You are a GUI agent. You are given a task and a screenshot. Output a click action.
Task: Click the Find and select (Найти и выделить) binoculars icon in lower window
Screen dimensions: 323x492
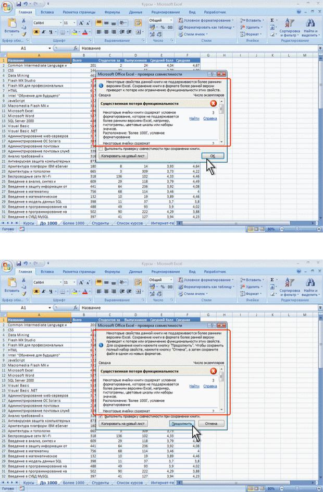[310, 283]
